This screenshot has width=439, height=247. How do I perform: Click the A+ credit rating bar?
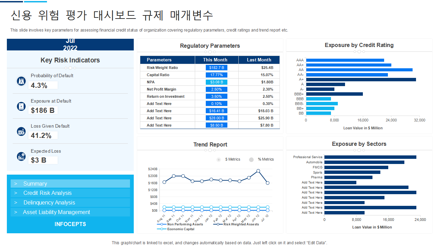[x=361, y=80]
